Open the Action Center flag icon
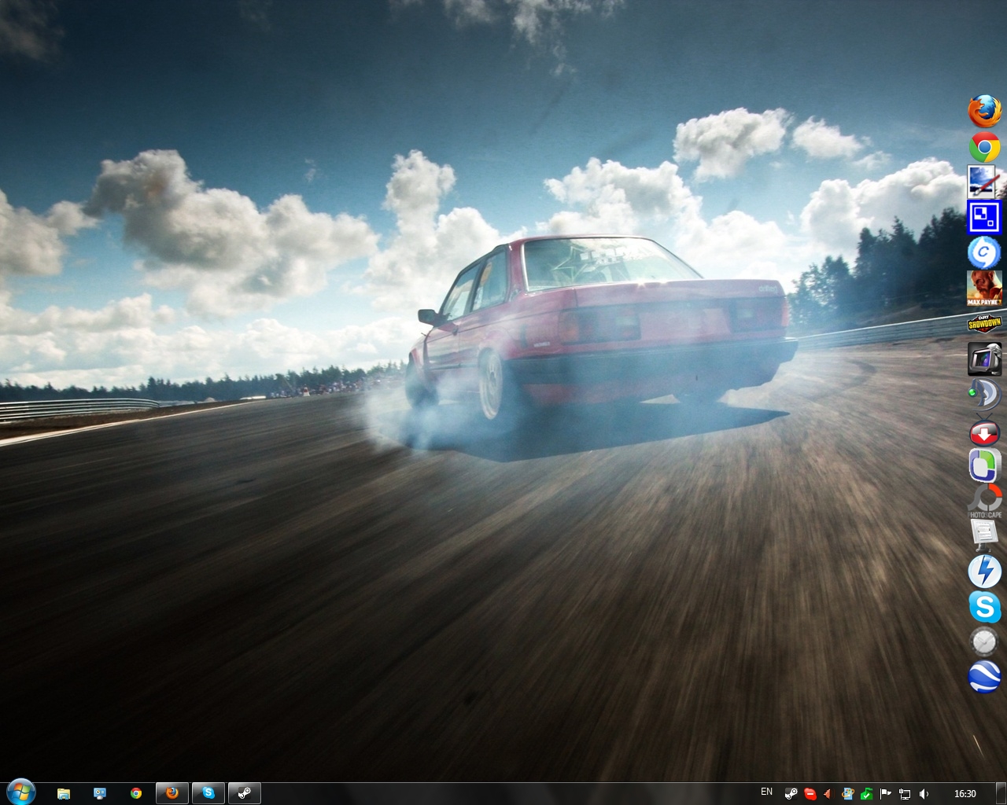The width and height of the screenshot is (1007, 805). pyautogui.click(x=886, y=794)
